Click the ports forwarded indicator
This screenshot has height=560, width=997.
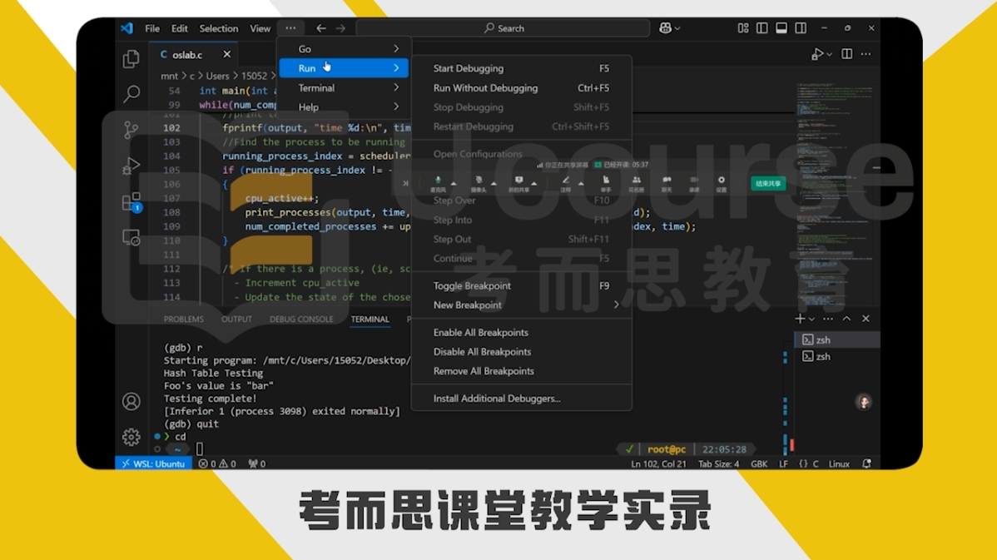257,464
